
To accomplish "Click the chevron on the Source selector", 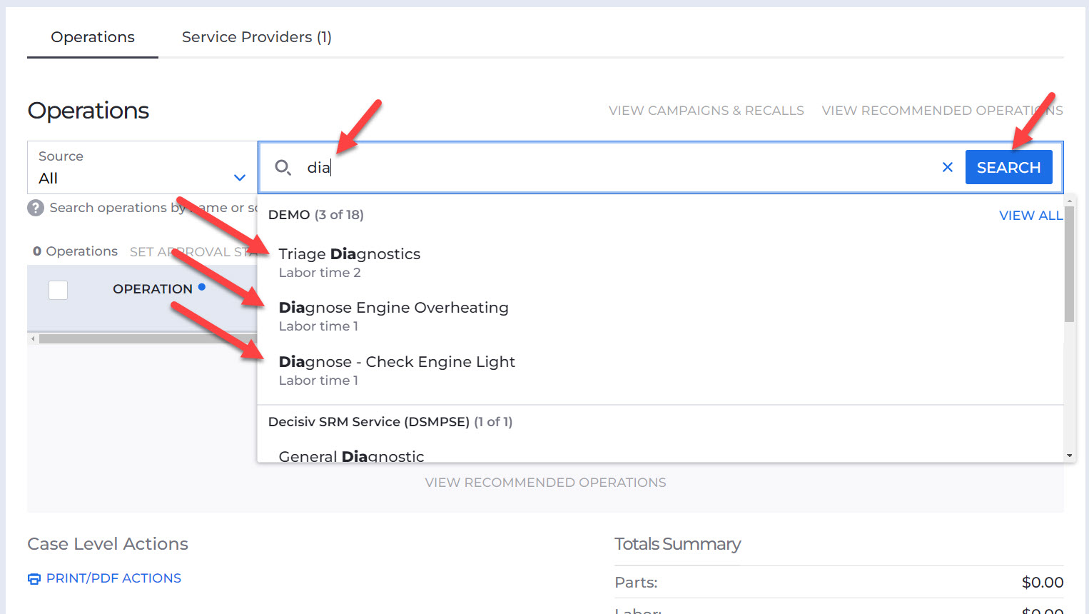I will (x=239, y=177).
